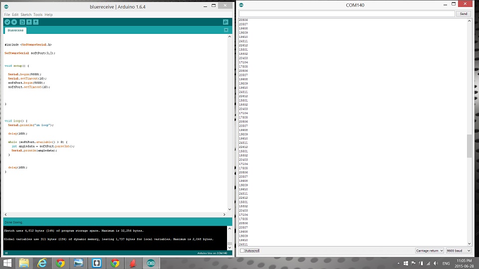The height and width of the screenshot is (269, 479).
Task: Open the first Chrome taskbar icon next to Internet Explorer
Action: point(60,263)
